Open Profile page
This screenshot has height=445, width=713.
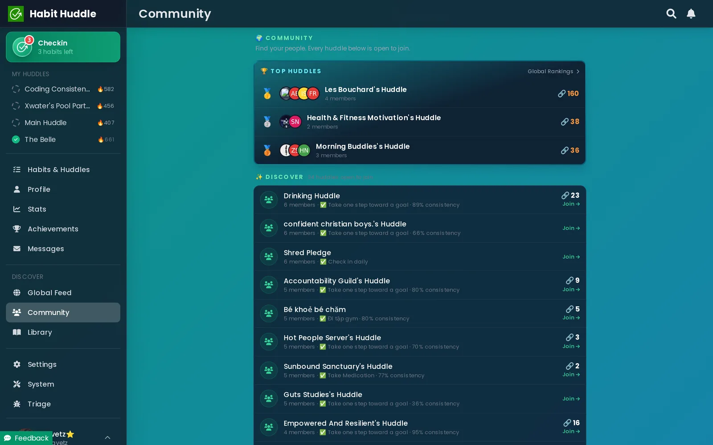63,189
